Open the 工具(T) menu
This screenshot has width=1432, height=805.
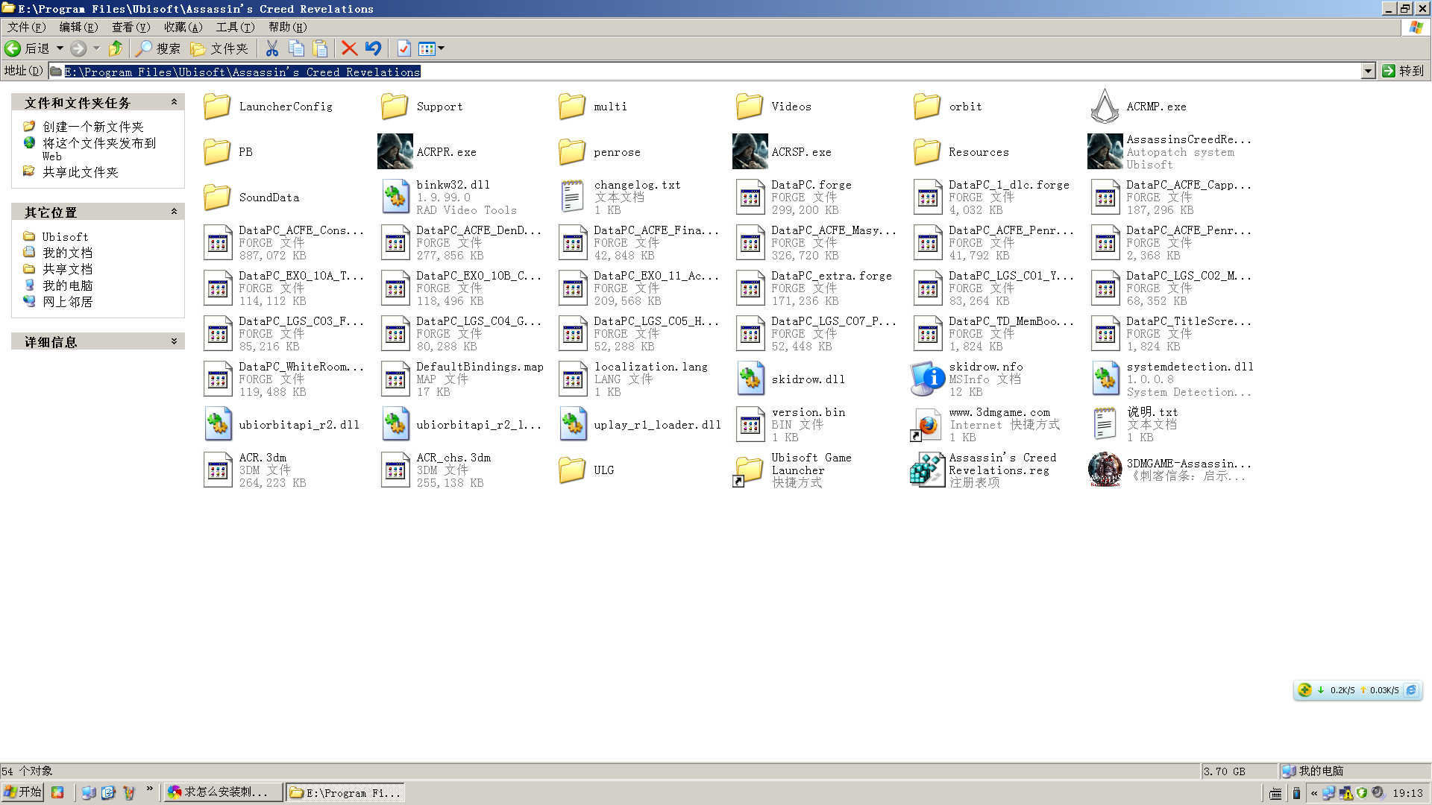point(235,27)
